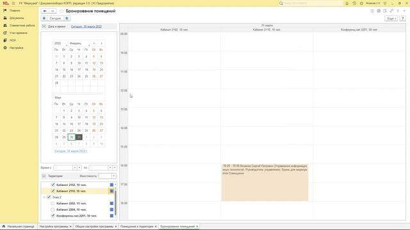This screenshot has width=410, height=230.
Task: Click color swatch for Кабинет 2102
Action: 111,185
